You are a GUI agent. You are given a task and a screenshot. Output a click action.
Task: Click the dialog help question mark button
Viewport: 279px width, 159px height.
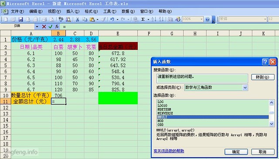click(265, 62)
